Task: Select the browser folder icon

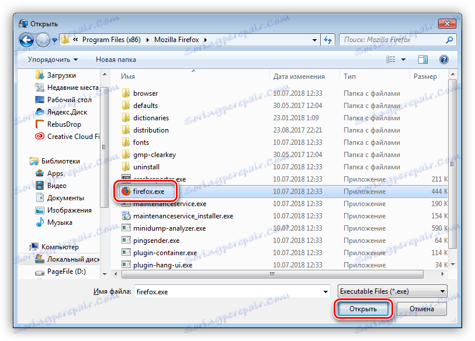Action: tap(126, 93)
